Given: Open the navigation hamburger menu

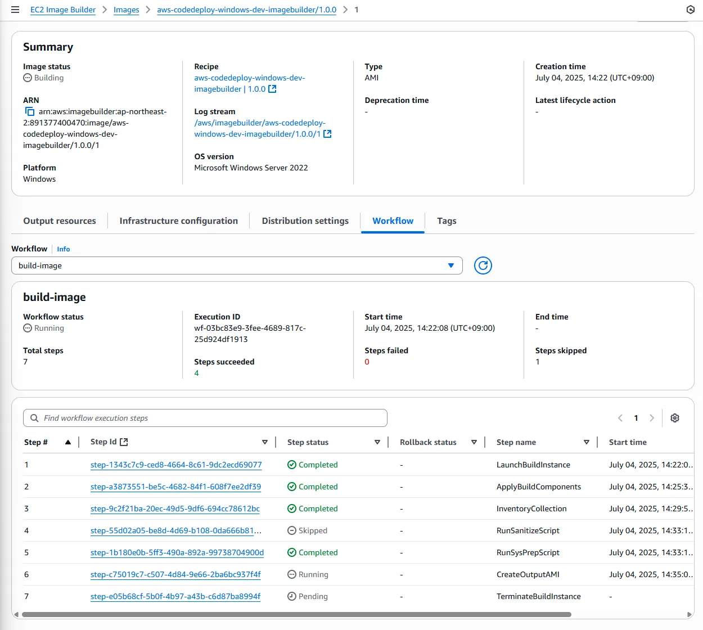Looking at the screenshot, I should click(x=15, y=9).
